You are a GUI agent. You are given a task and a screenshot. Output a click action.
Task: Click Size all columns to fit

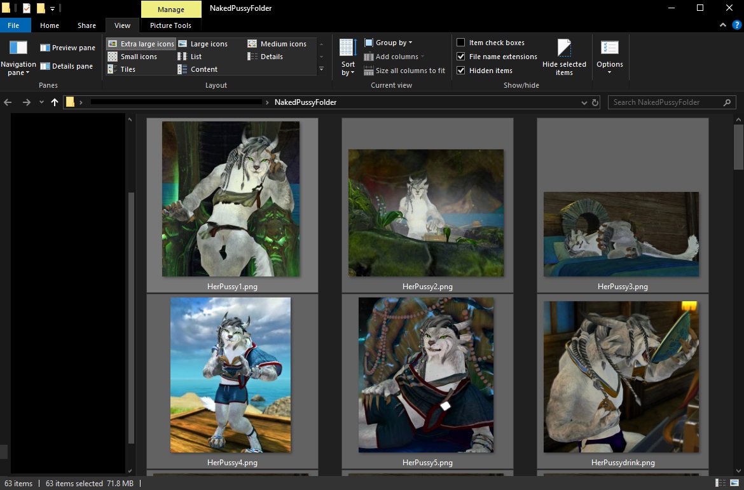[404, 71]
